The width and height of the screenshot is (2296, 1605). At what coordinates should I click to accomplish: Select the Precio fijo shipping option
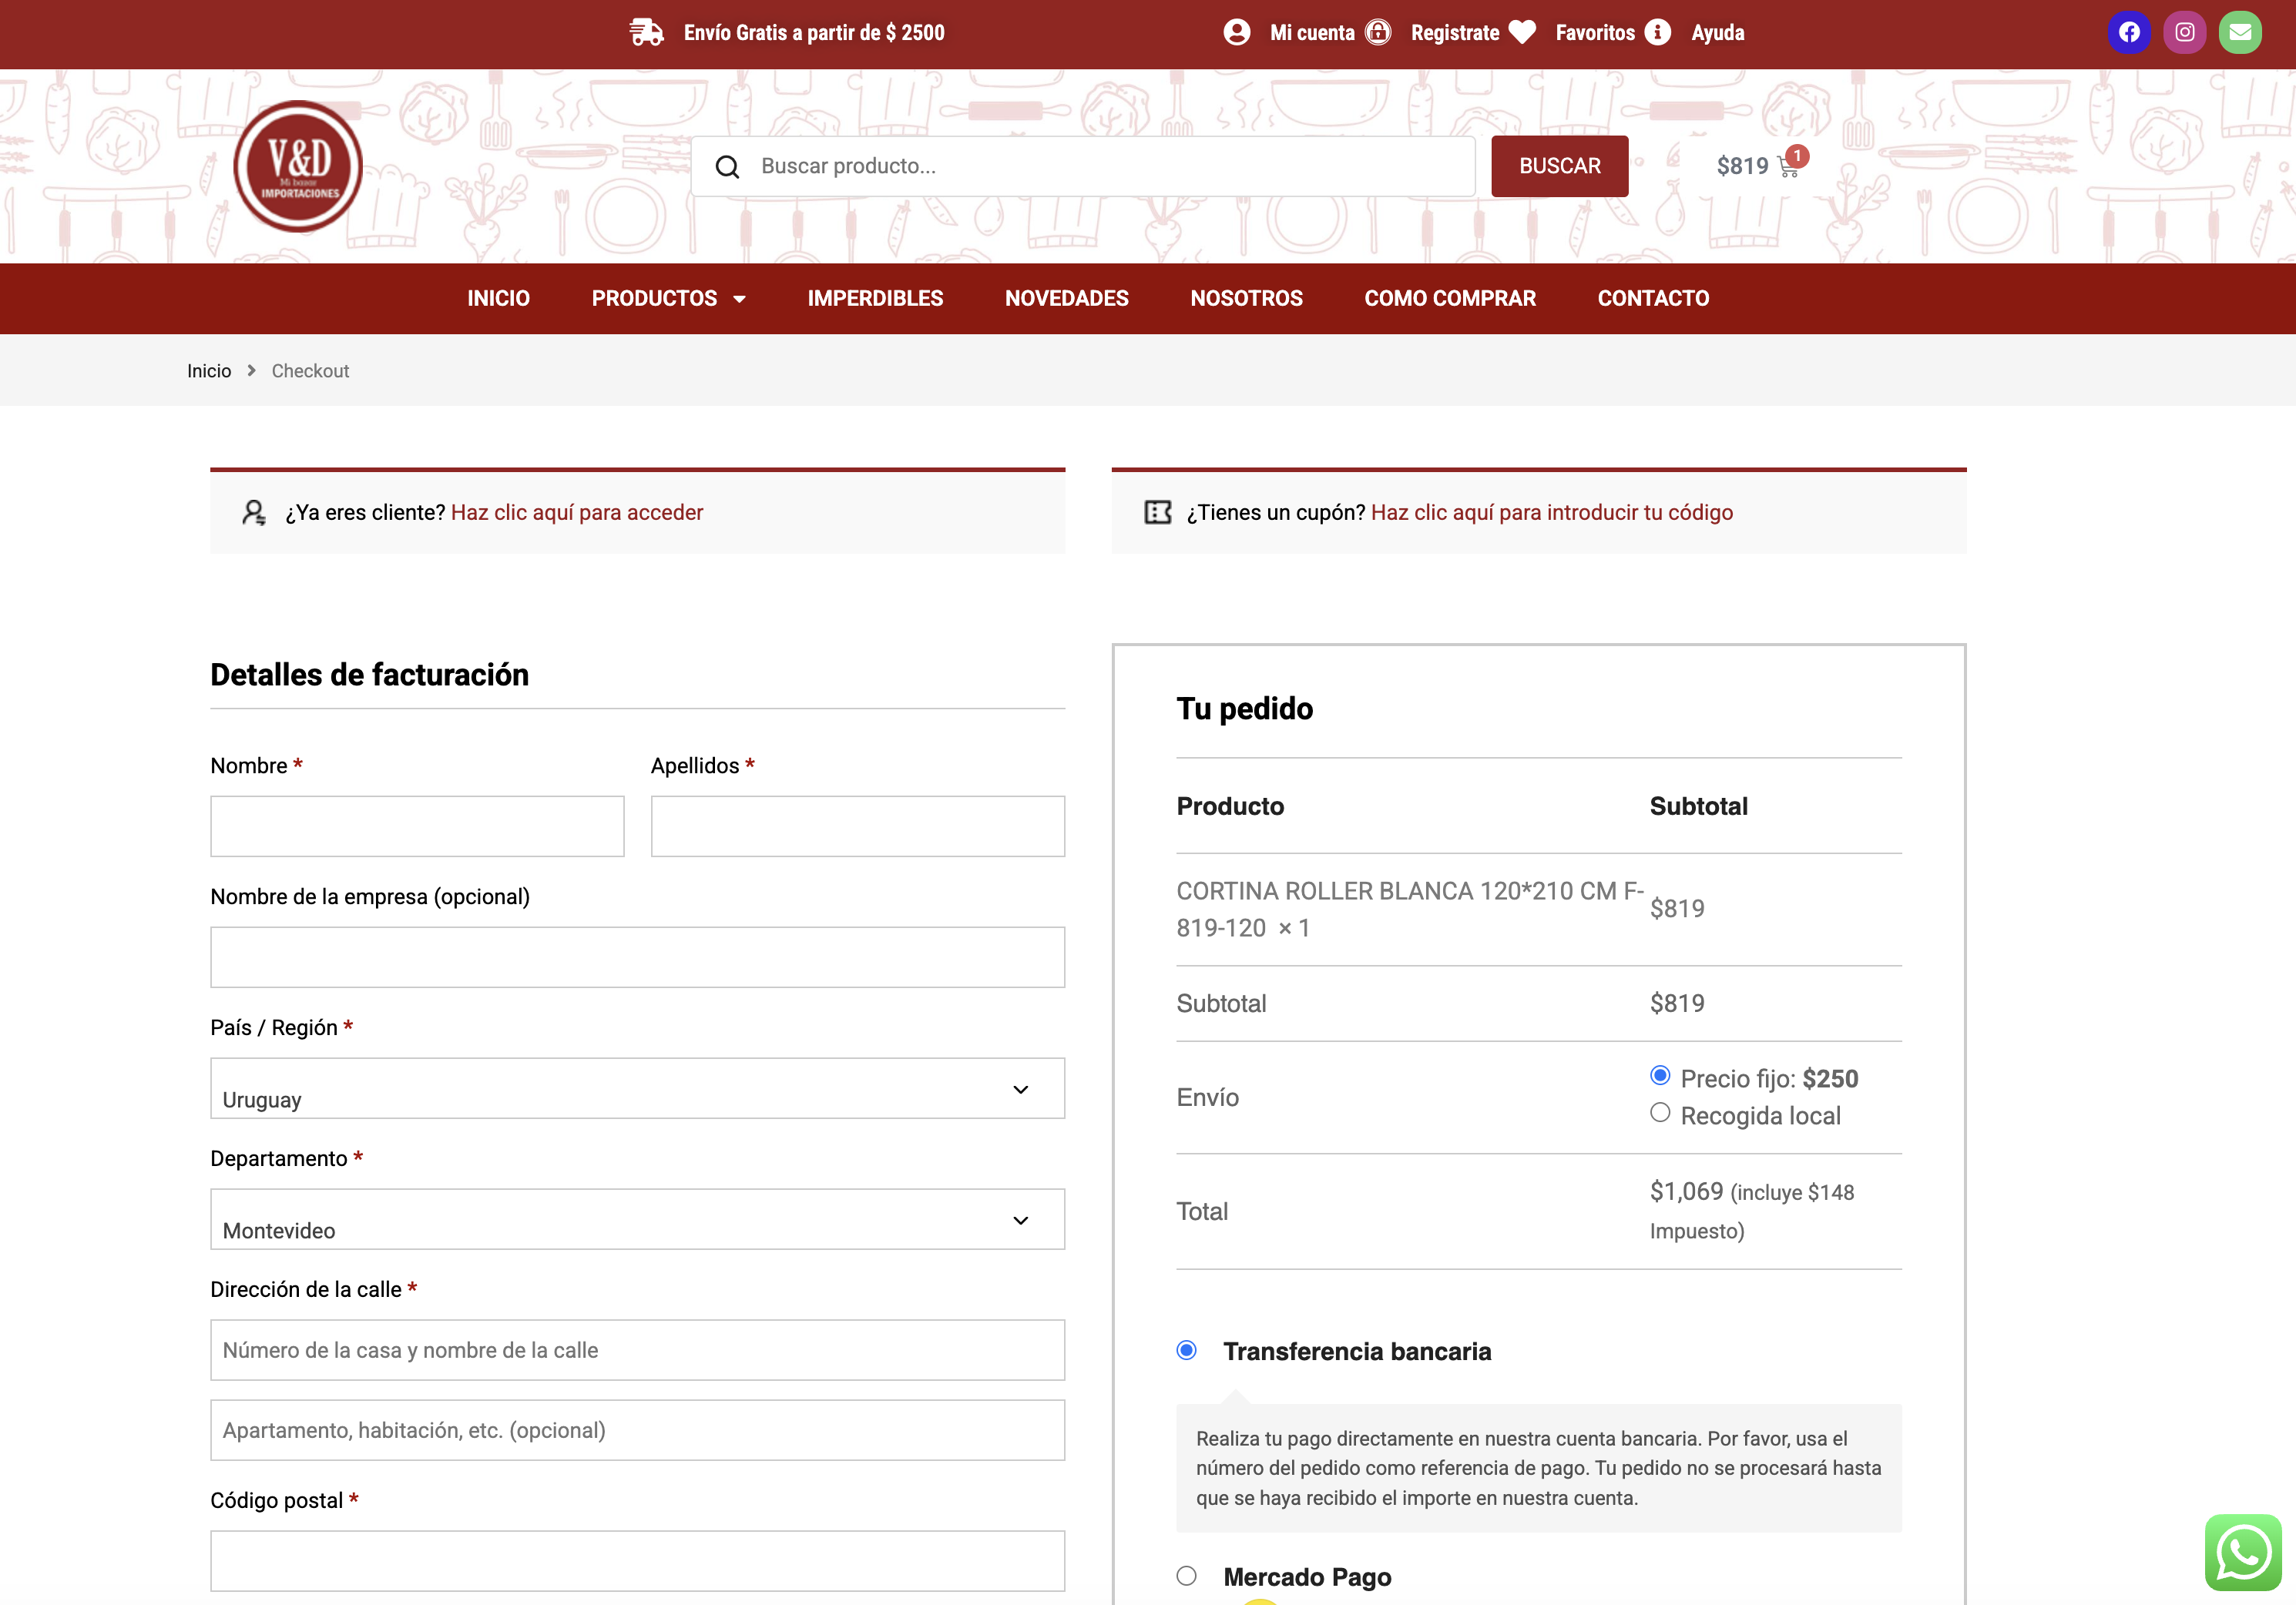[1660, 1075]
